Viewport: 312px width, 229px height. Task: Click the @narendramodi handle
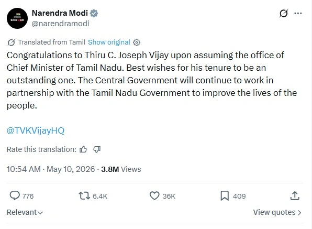point(60,24)
